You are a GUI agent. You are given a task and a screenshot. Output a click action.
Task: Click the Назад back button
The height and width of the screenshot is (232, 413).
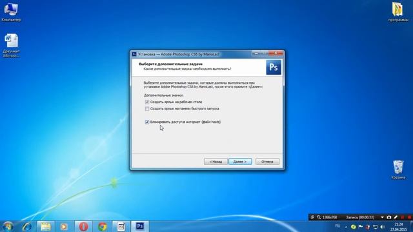tap(216, 162)
